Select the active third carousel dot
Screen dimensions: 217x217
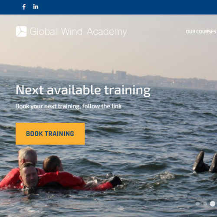pyautogui.click(x=213, y=204)
